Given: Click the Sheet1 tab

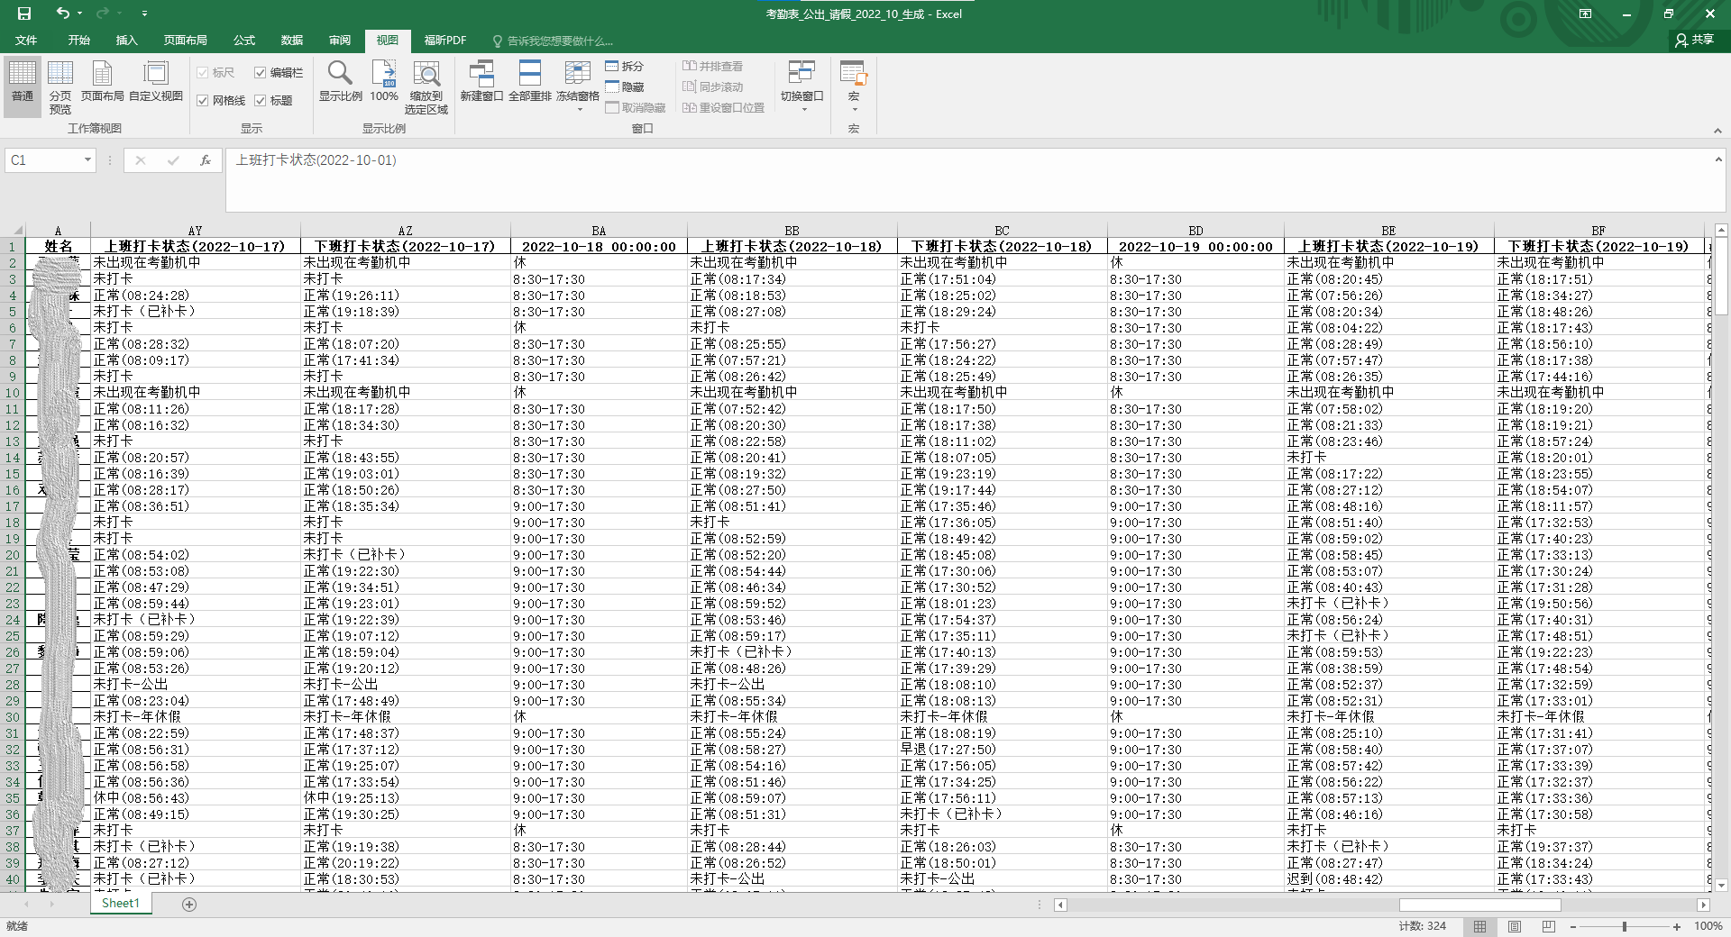Looking at the screenshot, I should tap(121, 904).
